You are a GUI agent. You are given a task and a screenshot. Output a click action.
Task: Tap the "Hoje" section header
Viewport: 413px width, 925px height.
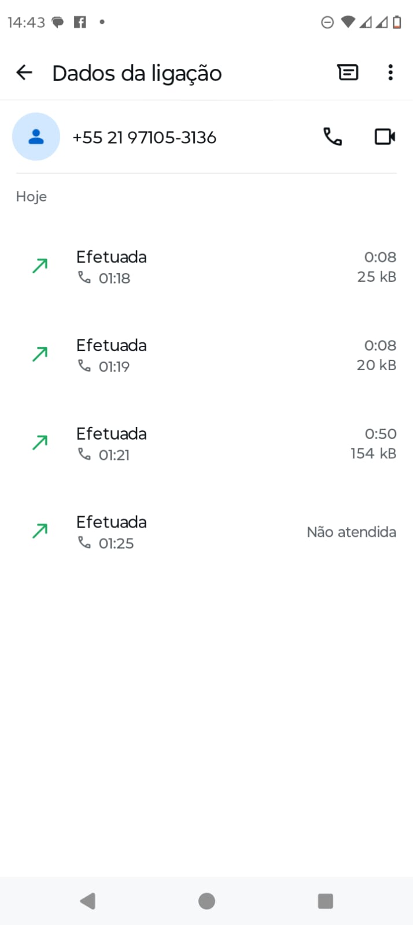[x=31, y=197]
